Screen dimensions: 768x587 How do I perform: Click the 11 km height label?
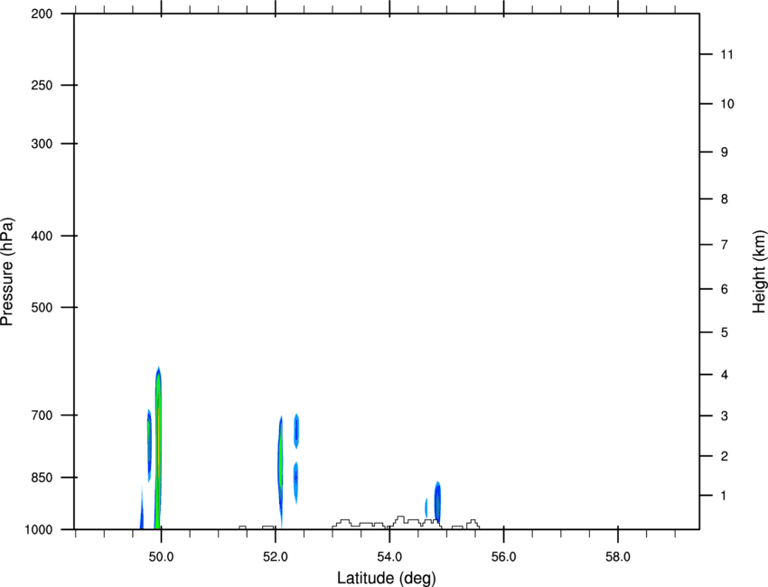point(727,54)
